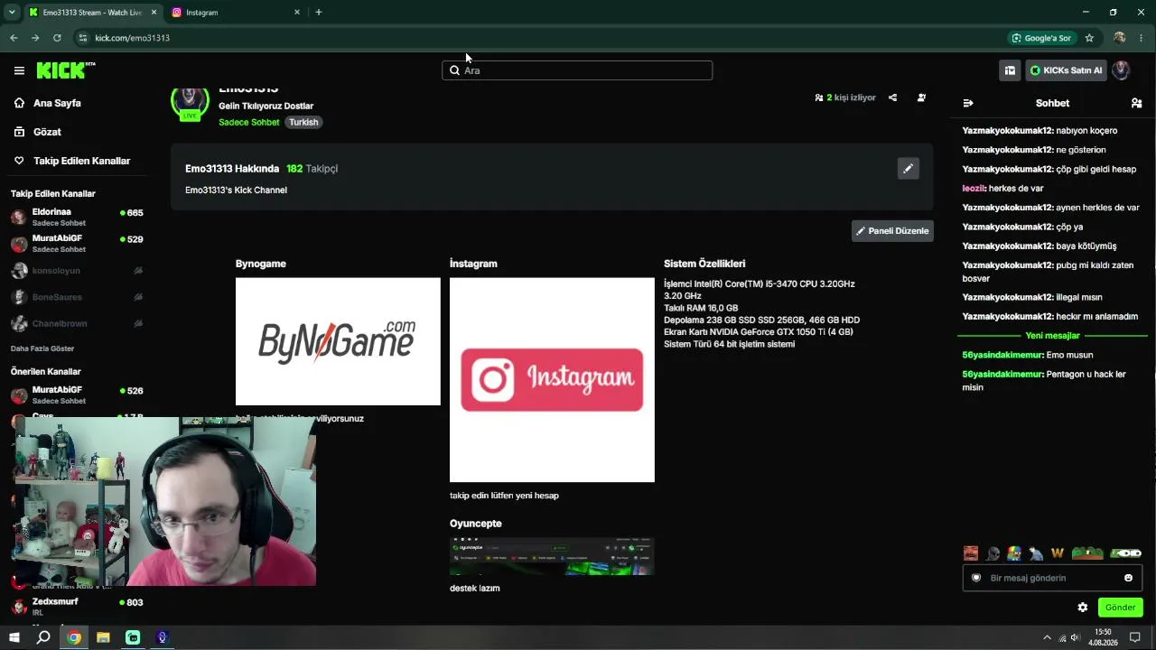1156x650 pixels.
Task: Click the Paneli Düzenle button
Action: (892, 231)
